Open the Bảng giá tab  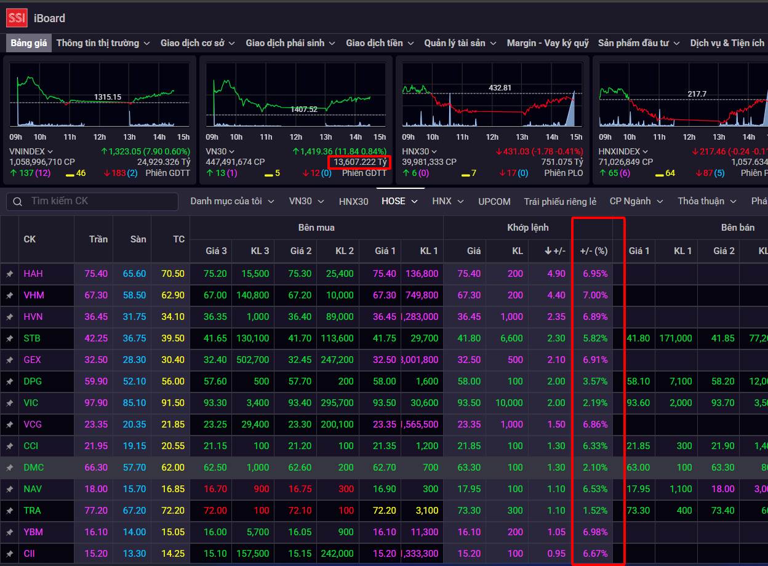point(29,43)
